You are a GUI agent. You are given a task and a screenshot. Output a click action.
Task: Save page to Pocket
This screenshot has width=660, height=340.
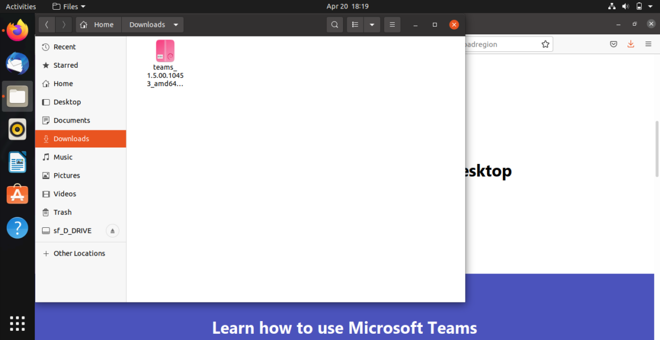[613, 44]
